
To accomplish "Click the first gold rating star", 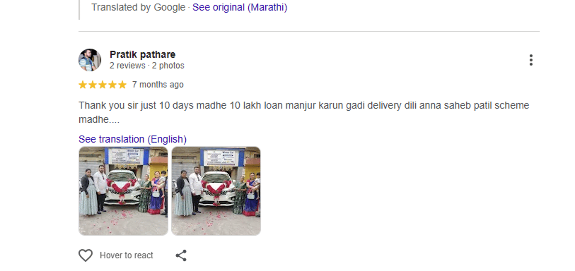I will click(83, 85).
